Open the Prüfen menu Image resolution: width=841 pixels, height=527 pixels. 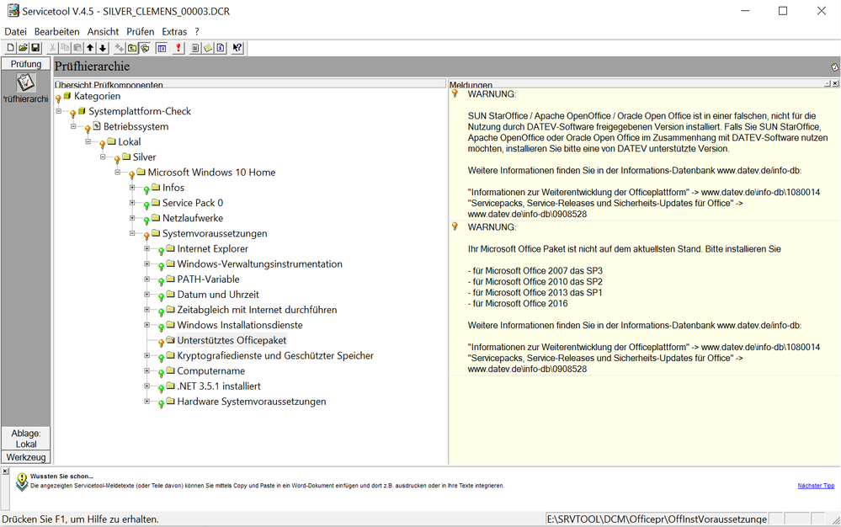pos(141,31)
